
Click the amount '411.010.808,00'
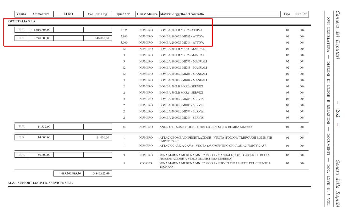pyautogui.click(x=41, y=30)
